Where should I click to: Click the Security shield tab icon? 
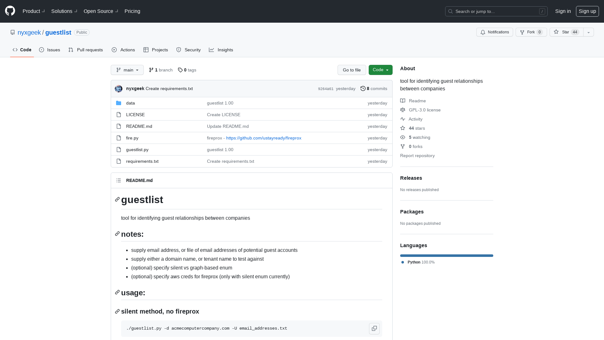click(x=178, y=50)
